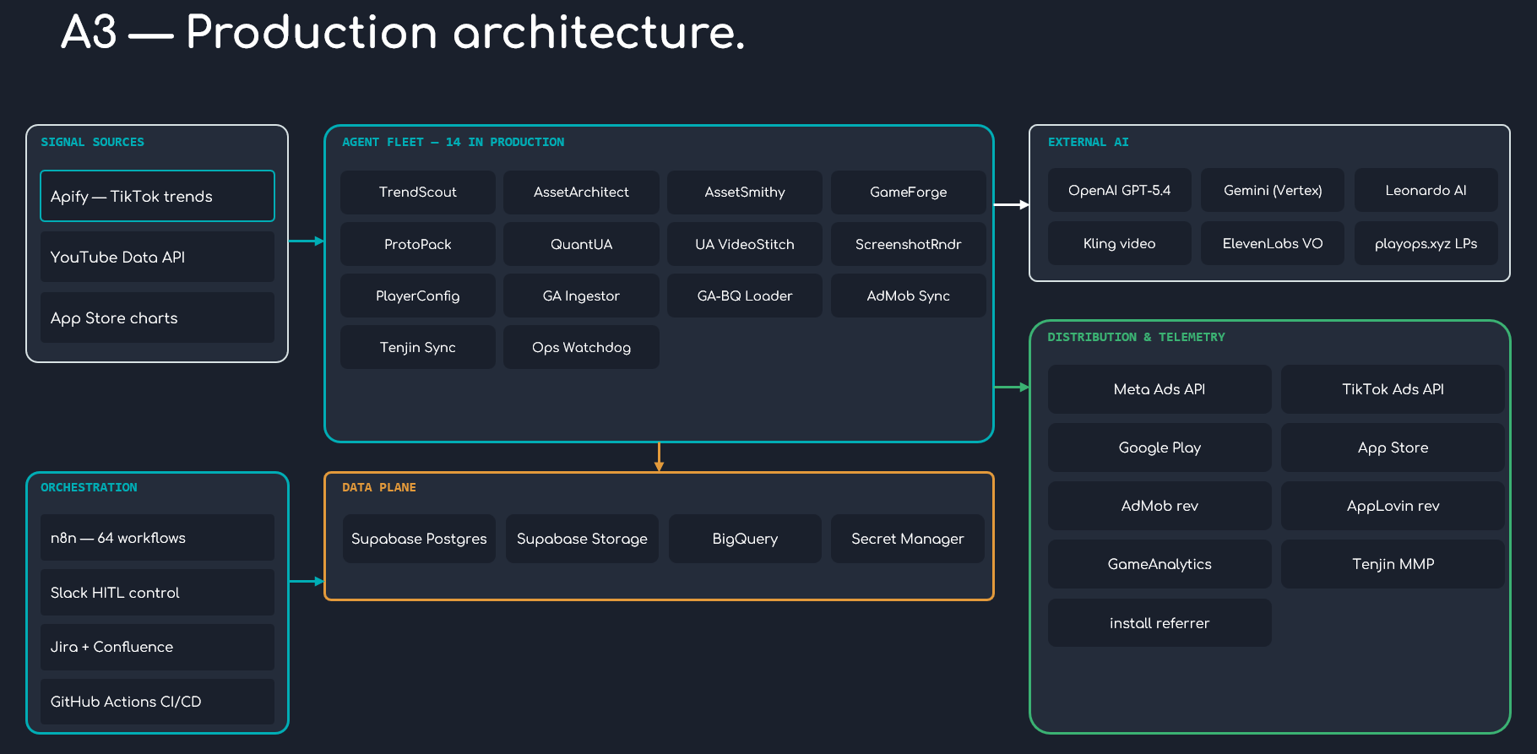
Task: Click the AdMob rev box
Action: (1160, 506)
